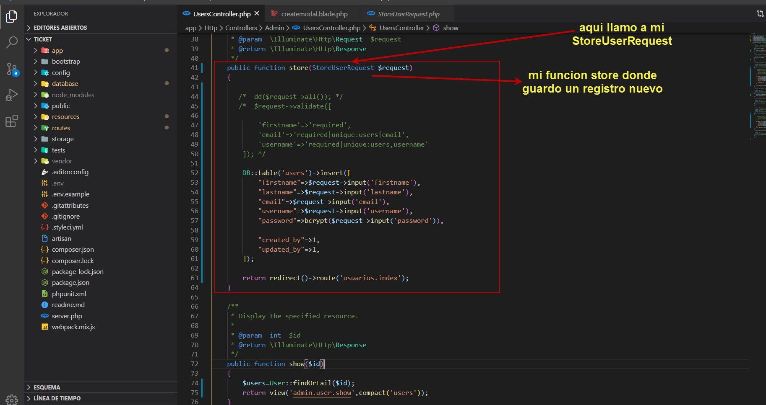766x405 pixels.
Task: Open the phpunit.xml file
Action: click(x=101, y=294)
